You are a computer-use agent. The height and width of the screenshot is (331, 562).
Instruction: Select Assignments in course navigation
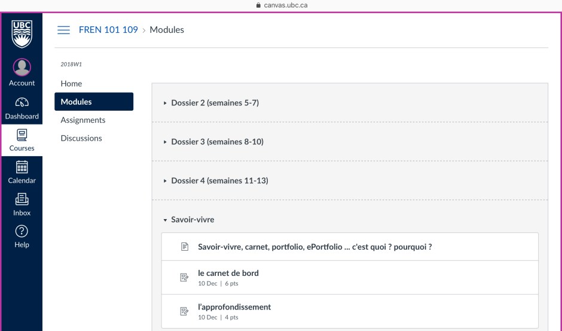coord(83,120)
